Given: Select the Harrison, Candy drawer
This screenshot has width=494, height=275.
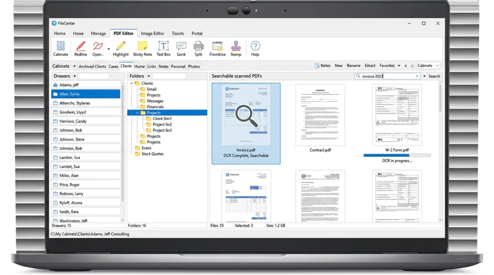Looking at the screenshot, I should click(x=86, y=121).
